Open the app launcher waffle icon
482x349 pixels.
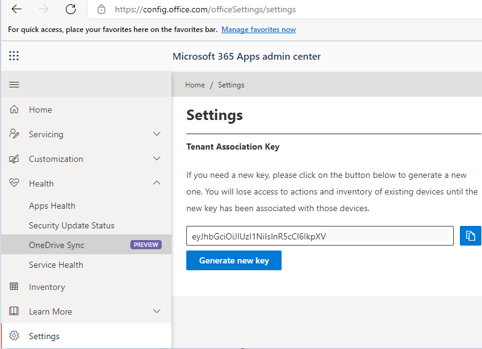point(14,55)
